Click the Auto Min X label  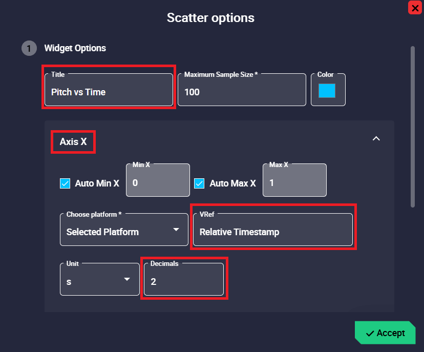(x=97, y=183)
